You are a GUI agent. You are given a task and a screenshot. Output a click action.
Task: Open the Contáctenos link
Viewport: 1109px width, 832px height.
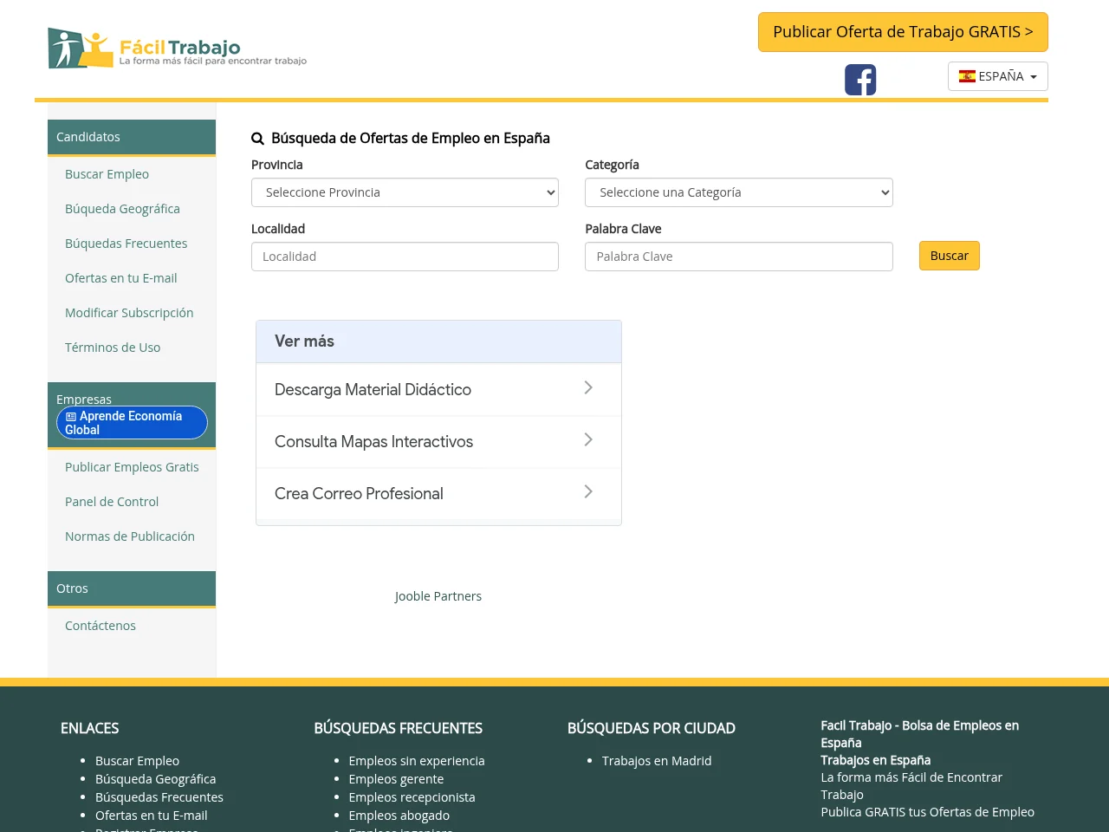click(101, 626)
